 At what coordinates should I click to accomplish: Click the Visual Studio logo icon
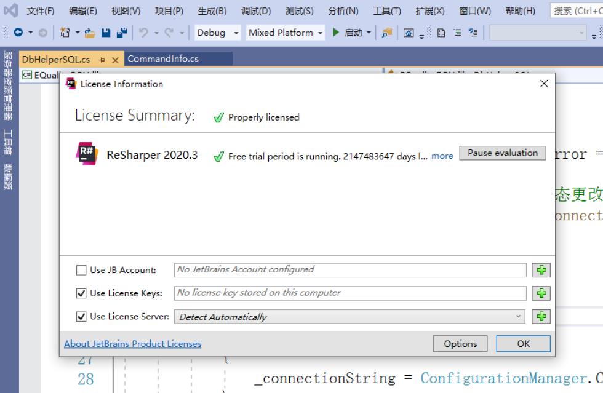pyautogui.click(x=11, y=10)
